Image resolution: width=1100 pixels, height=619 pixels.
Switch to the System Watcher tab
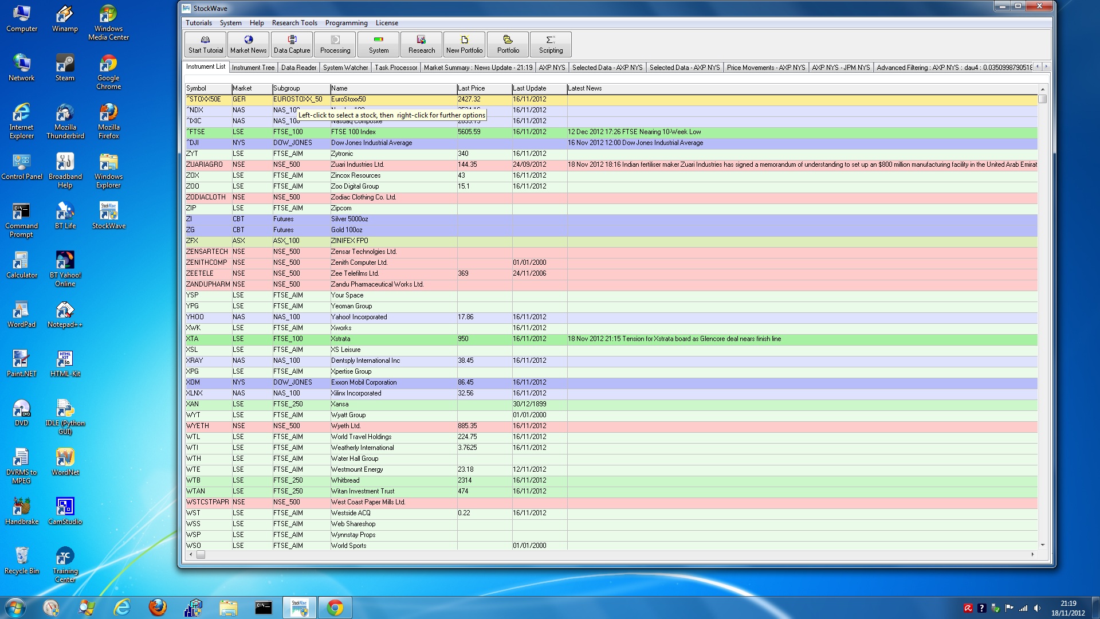coord(345,68)
